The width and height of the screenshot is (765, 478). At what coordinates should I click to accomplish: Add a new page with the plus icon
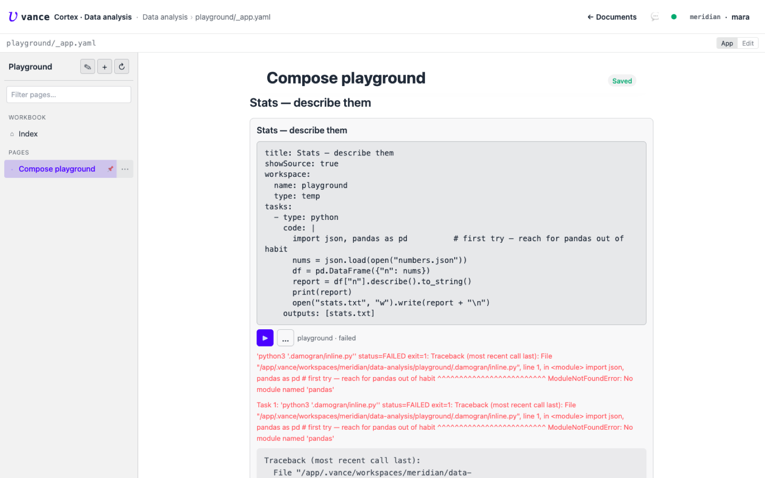coord(105,66)
